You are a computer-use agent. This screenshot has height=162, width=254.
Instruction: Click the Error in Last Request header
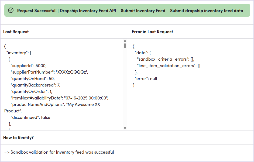coord(152,32)
